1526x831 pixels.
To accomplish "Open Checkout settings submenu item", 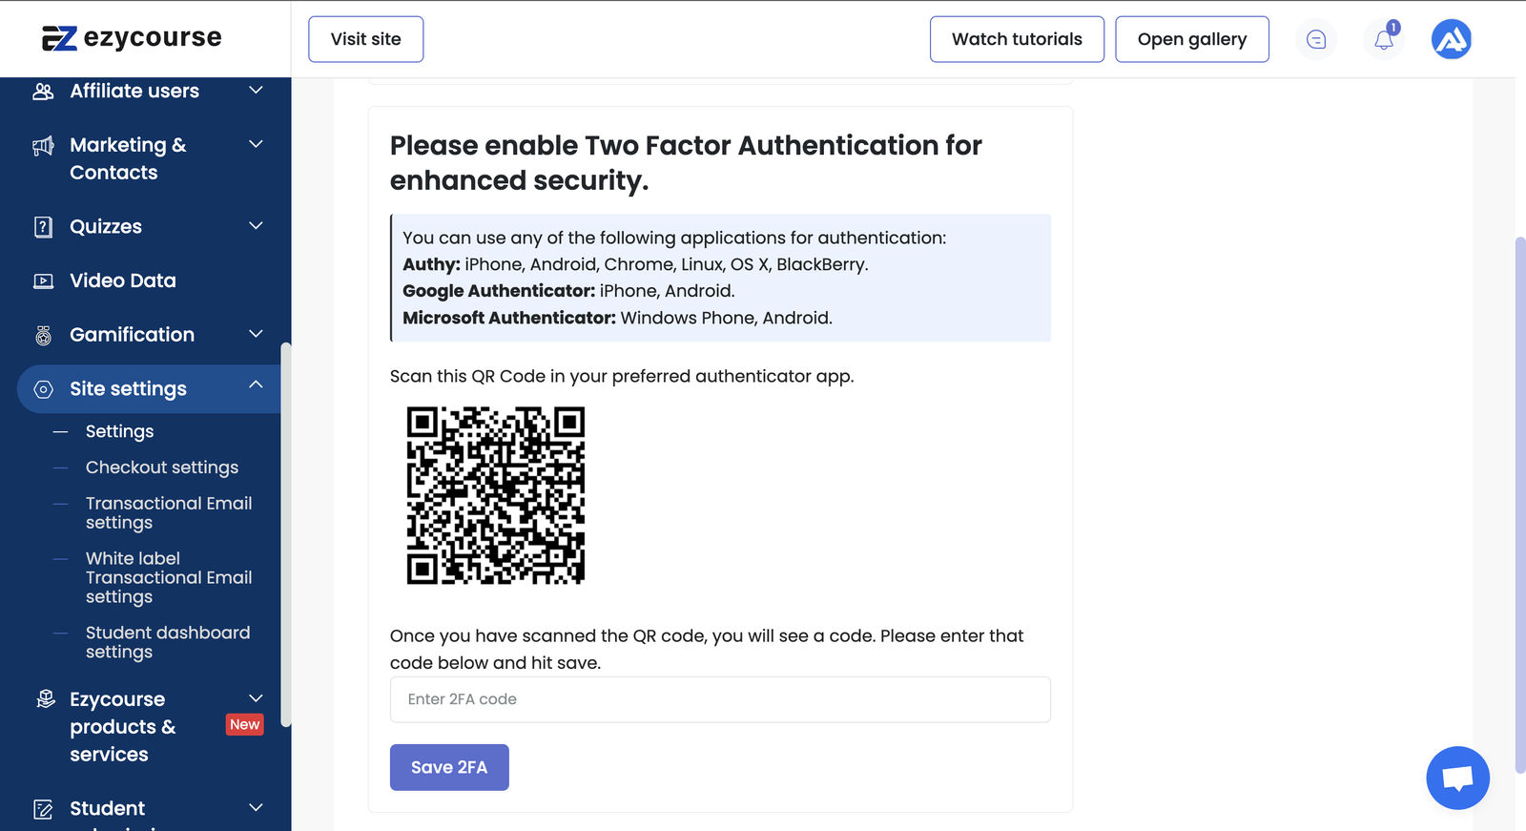I will pos(162,467).
